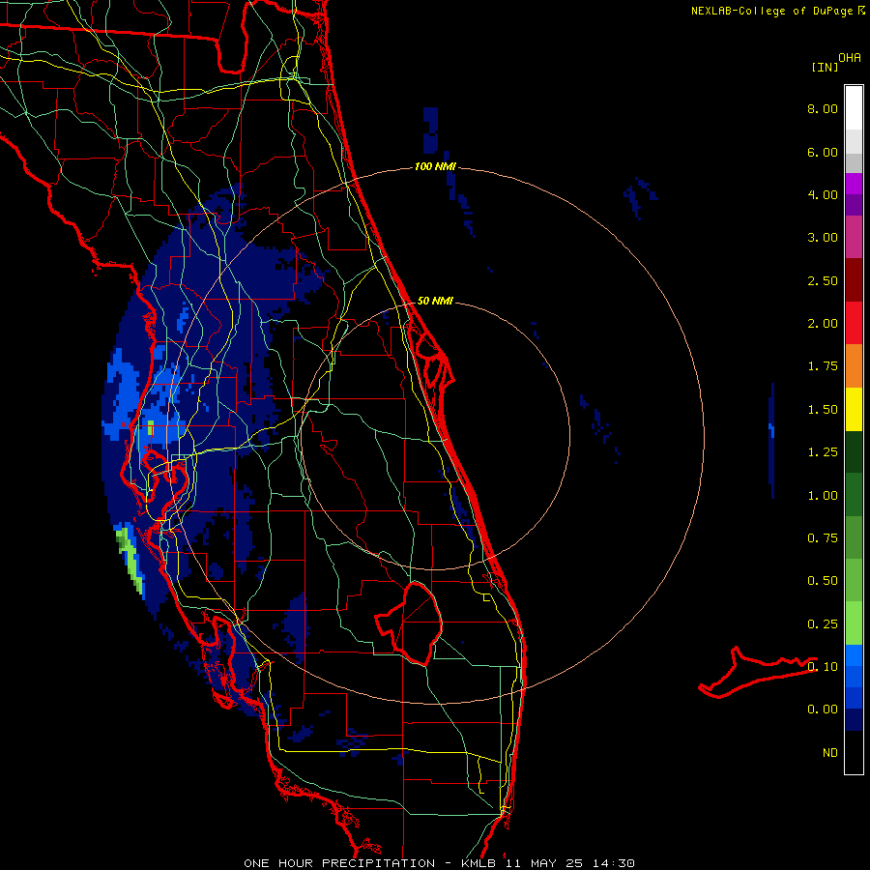Click the 'ND' no-data label
Image resolution: width=870 pixels, height=870 pixels.
pos(830,753)
